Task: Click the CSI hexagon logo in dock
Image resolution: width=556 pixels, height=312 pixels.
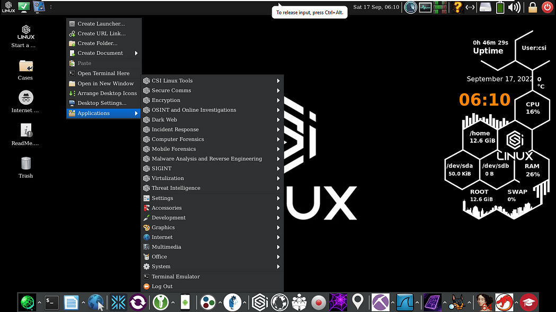Action: coord(259,303)
